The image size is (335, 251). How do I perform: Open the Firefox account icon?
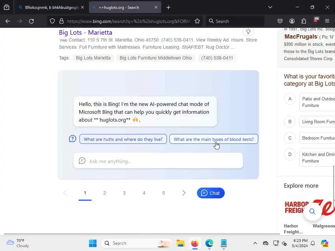292,21
